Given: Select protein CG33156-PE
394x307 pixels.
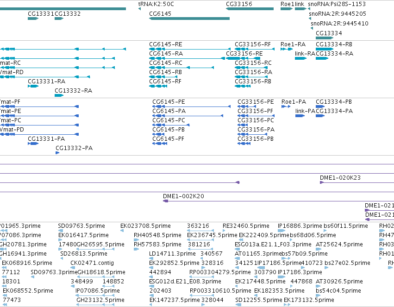Looking at the screenshot, I should tap(256, 102).
